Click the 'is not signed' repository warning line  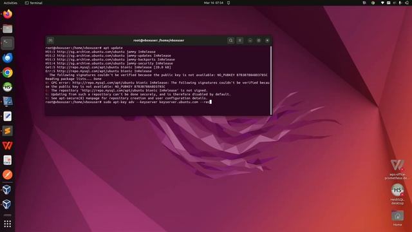click(x=126, y=90)
